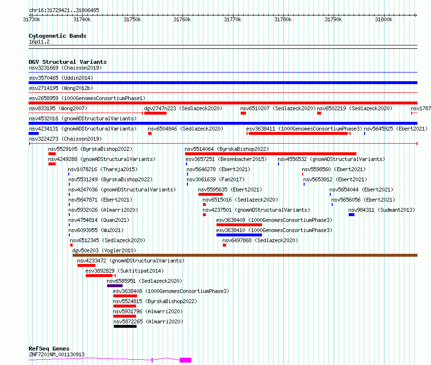Click the RefSeq Genes track title

[49, 349]
